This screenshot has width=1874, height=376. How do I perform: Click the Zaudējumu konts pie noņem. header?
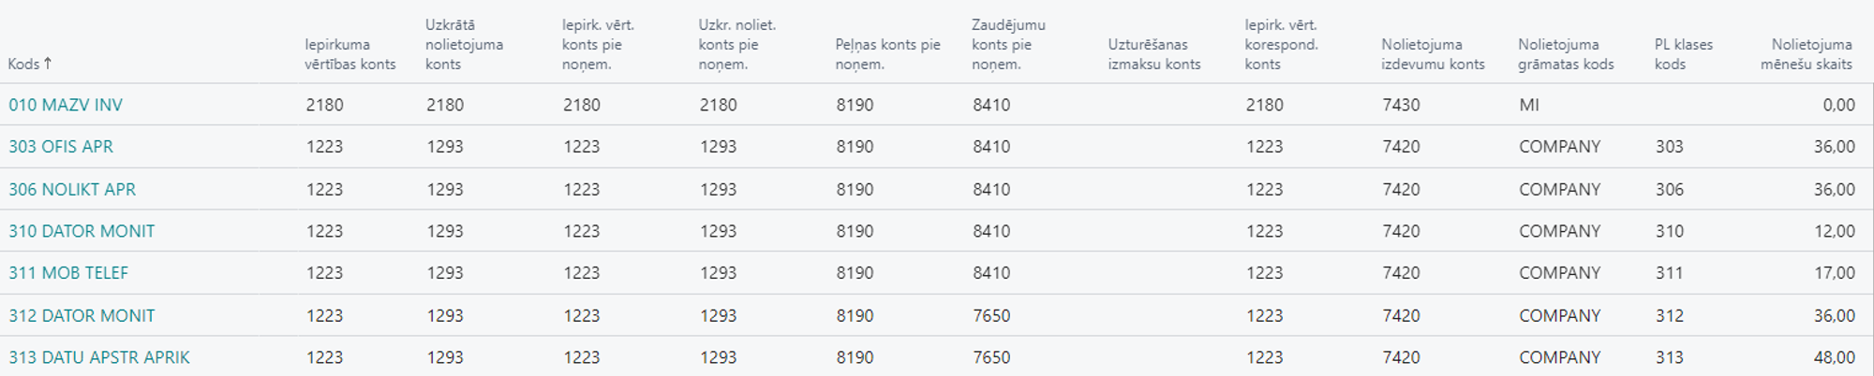(x=1008, y=44)
